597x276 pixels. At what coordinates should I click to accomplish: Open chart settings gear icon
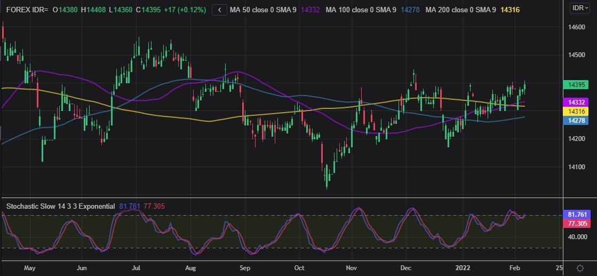(x=580, y=267)
